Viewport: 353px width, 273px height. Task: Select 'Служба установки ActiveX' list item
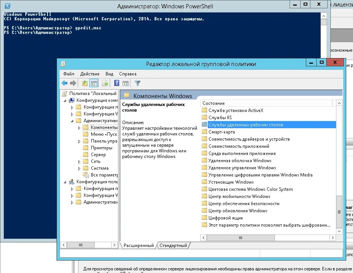tap(236, 110)
